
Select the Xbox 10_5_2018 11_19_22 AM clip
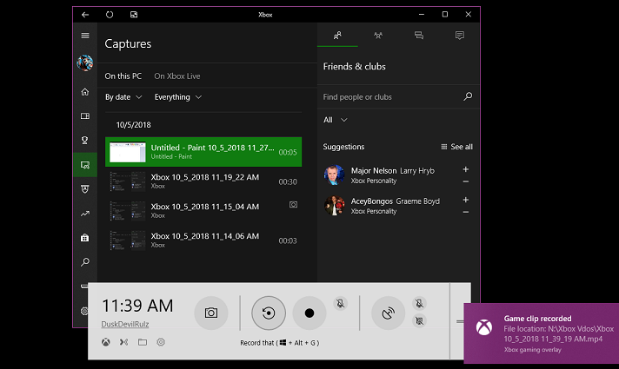tap(203, 181)
